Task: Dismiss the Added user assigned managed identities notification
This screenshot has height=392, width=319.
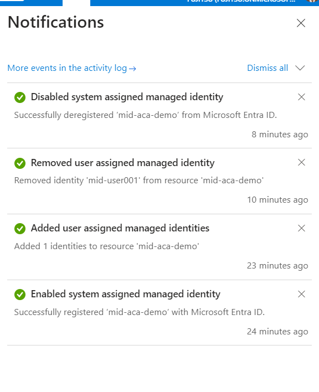Action: coord(301,228)
